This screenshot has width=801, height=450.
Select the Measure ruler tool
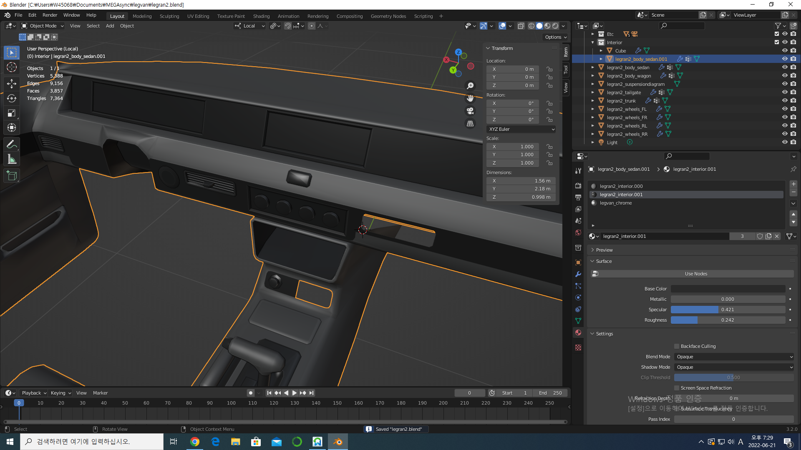(12, 160)
